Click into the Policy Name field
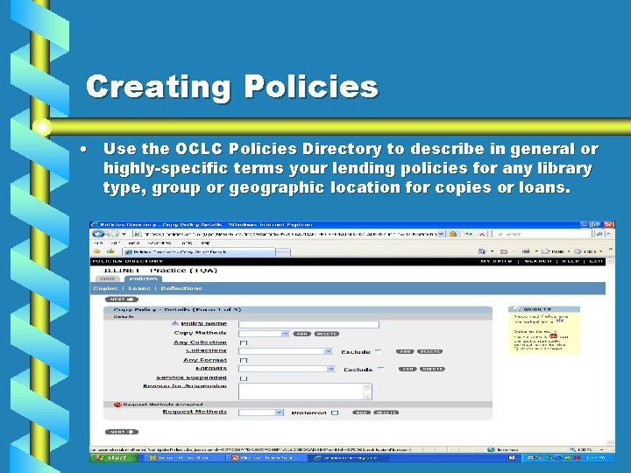The width and height of the screenshot is (631, 473). click(308, 324)
